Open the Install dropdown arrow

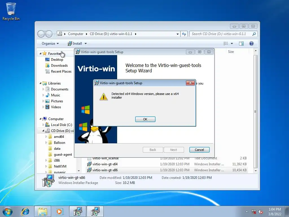point(86,44)
